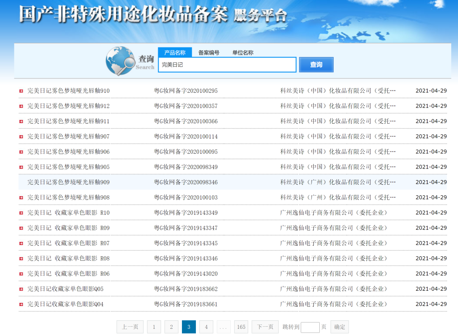458x336 pixels.
Task: Open product 完美日记 收藏家单色眼影 R09
Action: (x=69, y=228)
